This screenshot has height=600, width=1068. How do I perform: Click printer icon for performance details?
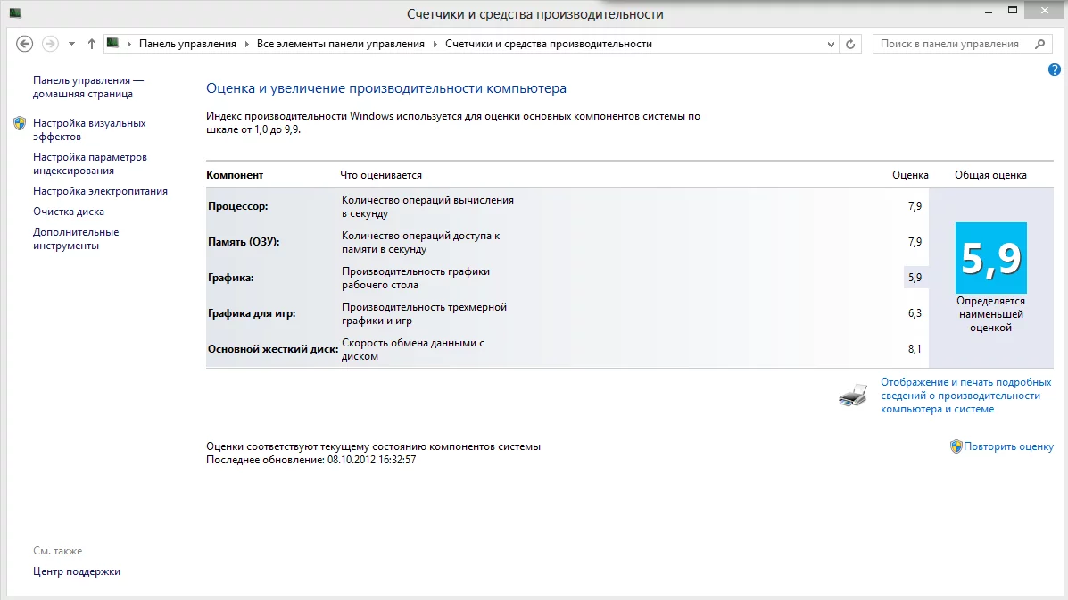coord(853,395)
